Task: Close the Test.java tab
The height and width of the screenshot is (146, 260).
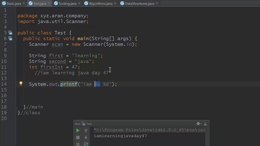Action: point(49,3)
